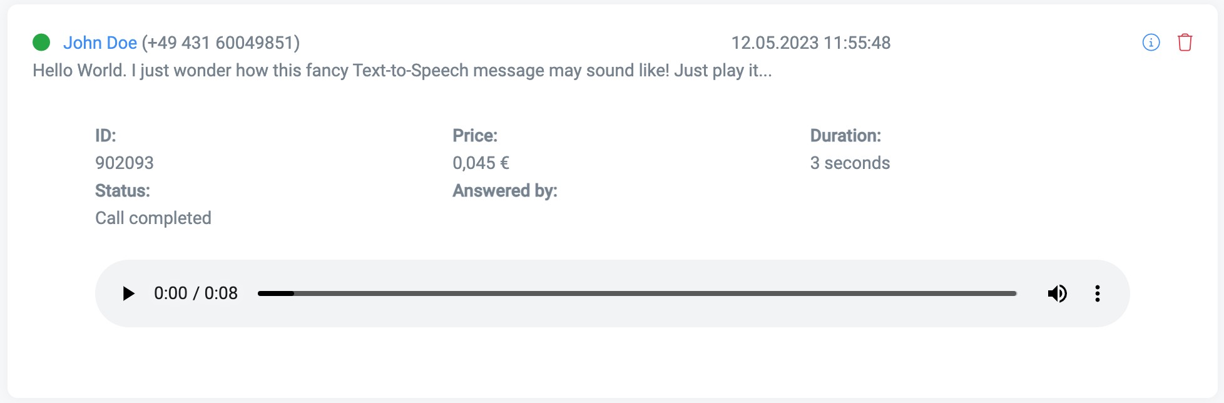The width and height of the screenshot is (1224, 403).
Task: Click the audio progress bar
Action: tap(636, 293)
